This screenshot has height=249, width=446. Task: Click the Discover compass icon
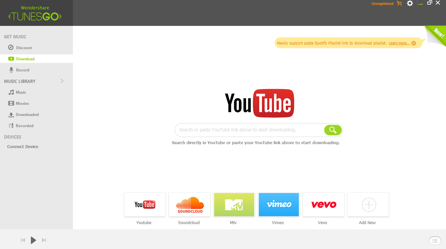(11, 48)
